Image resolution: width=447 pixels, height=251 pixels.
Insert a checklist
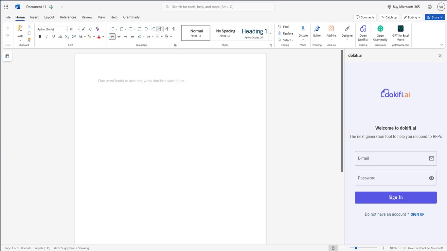tap(139, 29)
